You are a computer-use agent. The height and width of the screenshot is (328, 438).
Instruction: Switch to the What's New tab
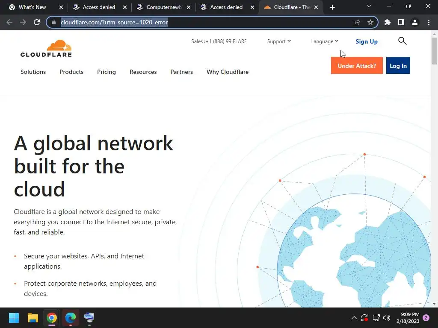click(x=32, y=7)
